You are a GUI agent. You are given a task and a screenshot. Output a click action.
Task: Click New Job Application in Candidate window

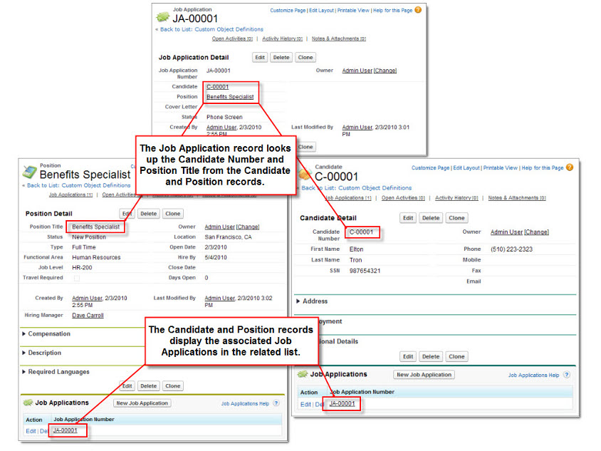(424, 375)
